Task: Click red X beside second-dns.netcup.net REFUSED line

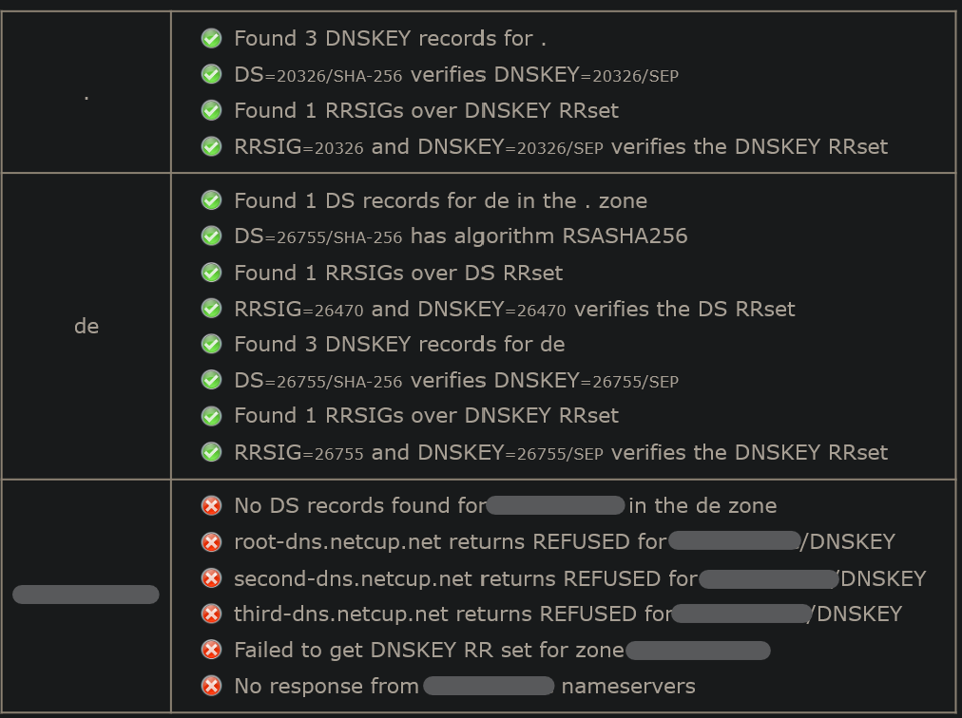Action: [x=212, y=578]
